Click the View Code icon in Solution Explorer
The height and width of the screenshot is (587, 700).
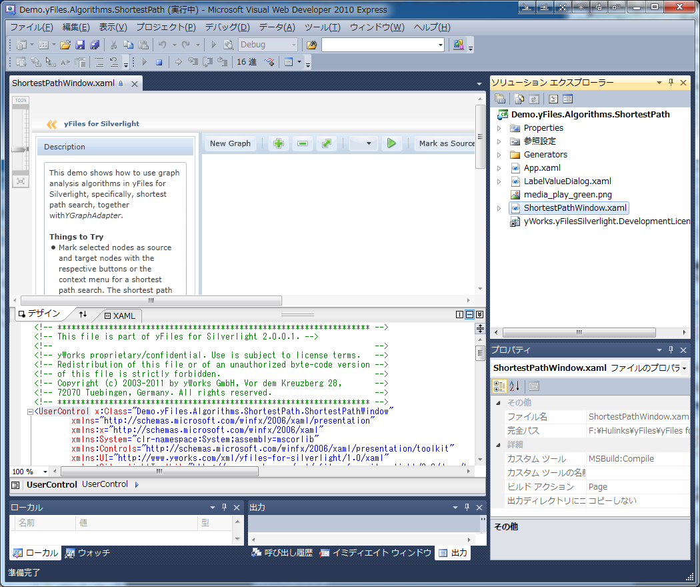click(x=553, y=99)
